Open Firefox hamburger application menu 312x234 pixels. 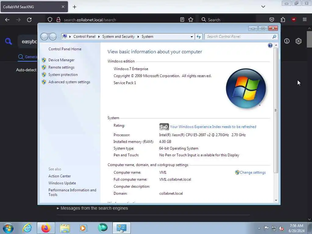coord(304,19)
